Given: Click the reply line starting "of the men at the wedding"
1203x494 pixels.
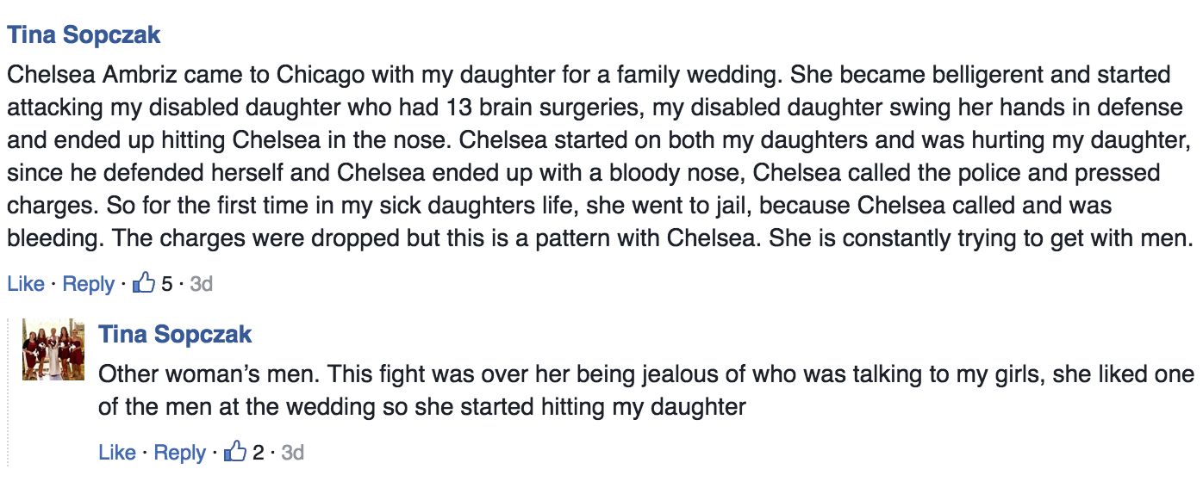Looking at the screenshot, I should (x=422, y=407).
